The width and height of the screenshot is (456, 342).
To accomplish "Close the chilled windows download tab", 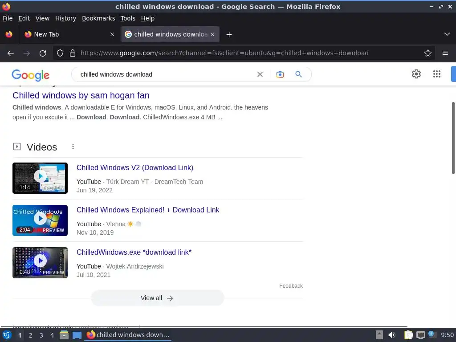I will coord(212,34).
